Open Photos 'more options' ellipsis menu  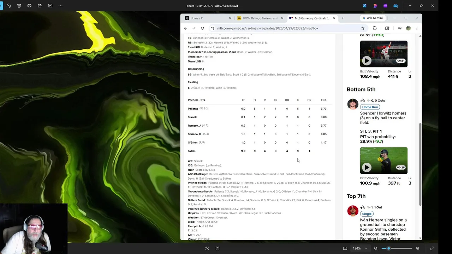[x=60, y=6]
